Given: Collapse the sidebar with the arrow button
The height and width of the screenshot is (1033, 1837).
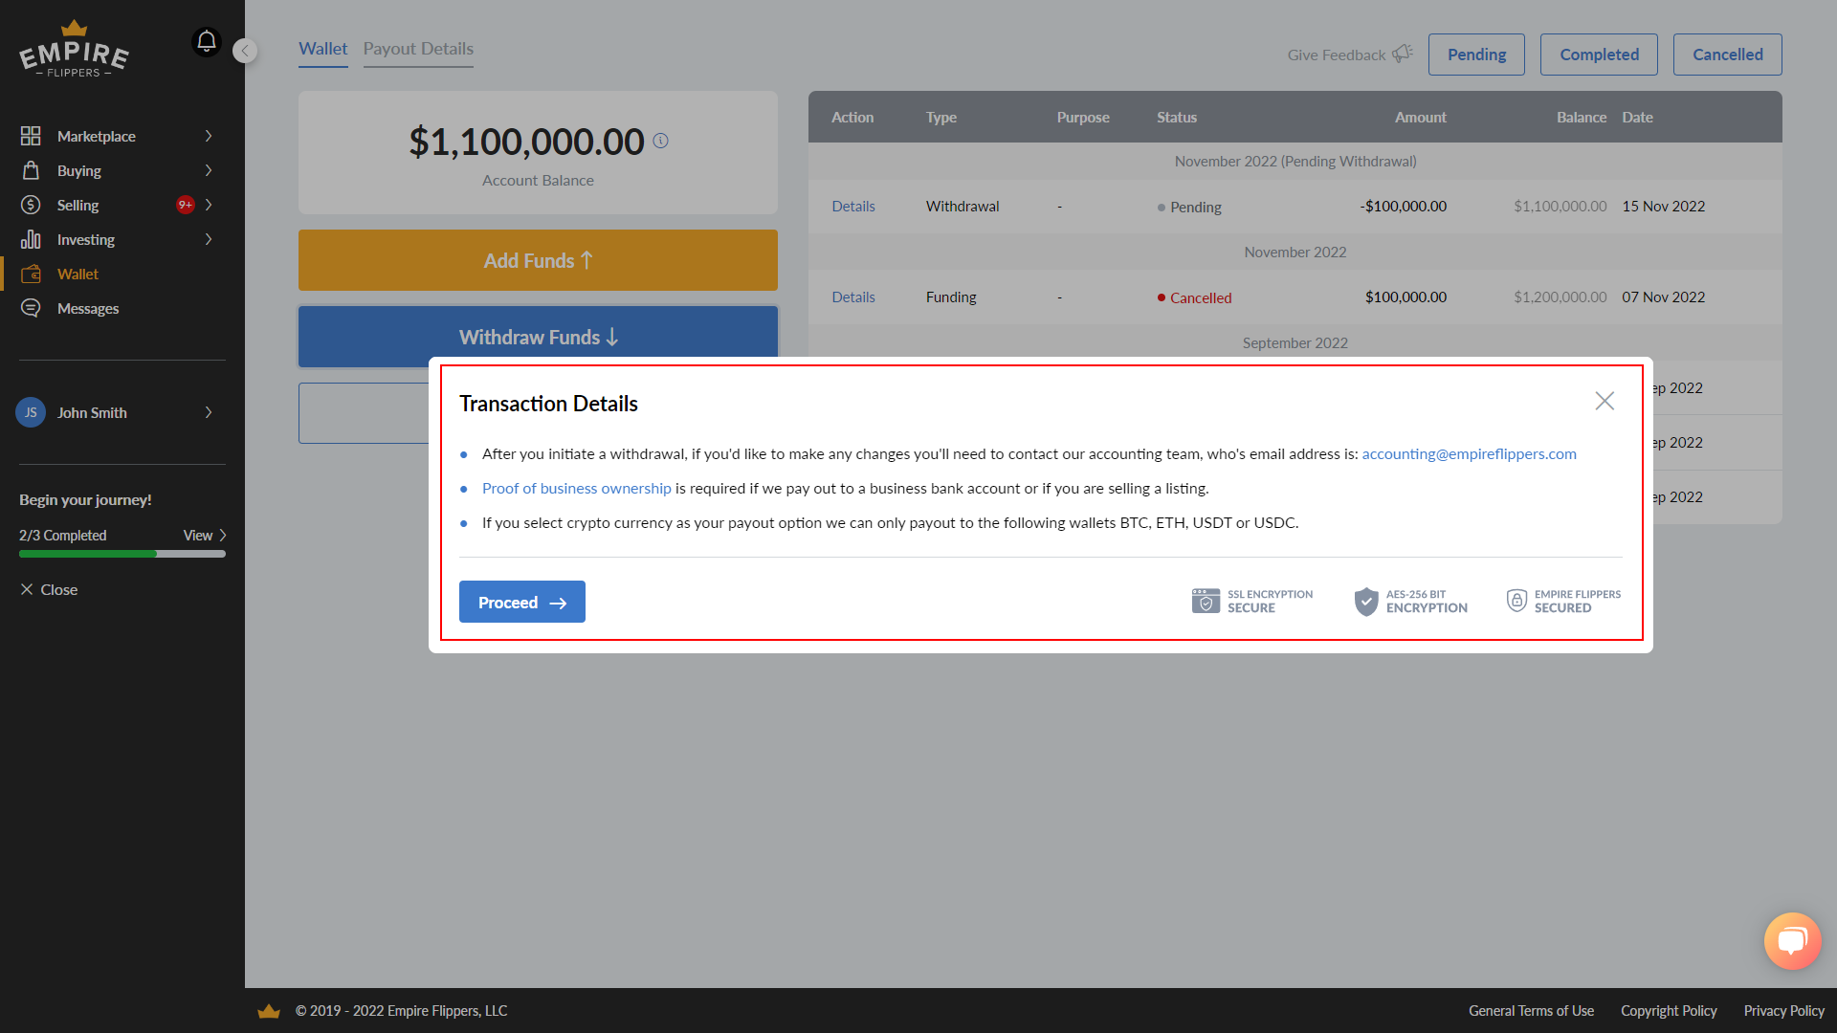Looking at the screenshot, I should tap(245, 51).
